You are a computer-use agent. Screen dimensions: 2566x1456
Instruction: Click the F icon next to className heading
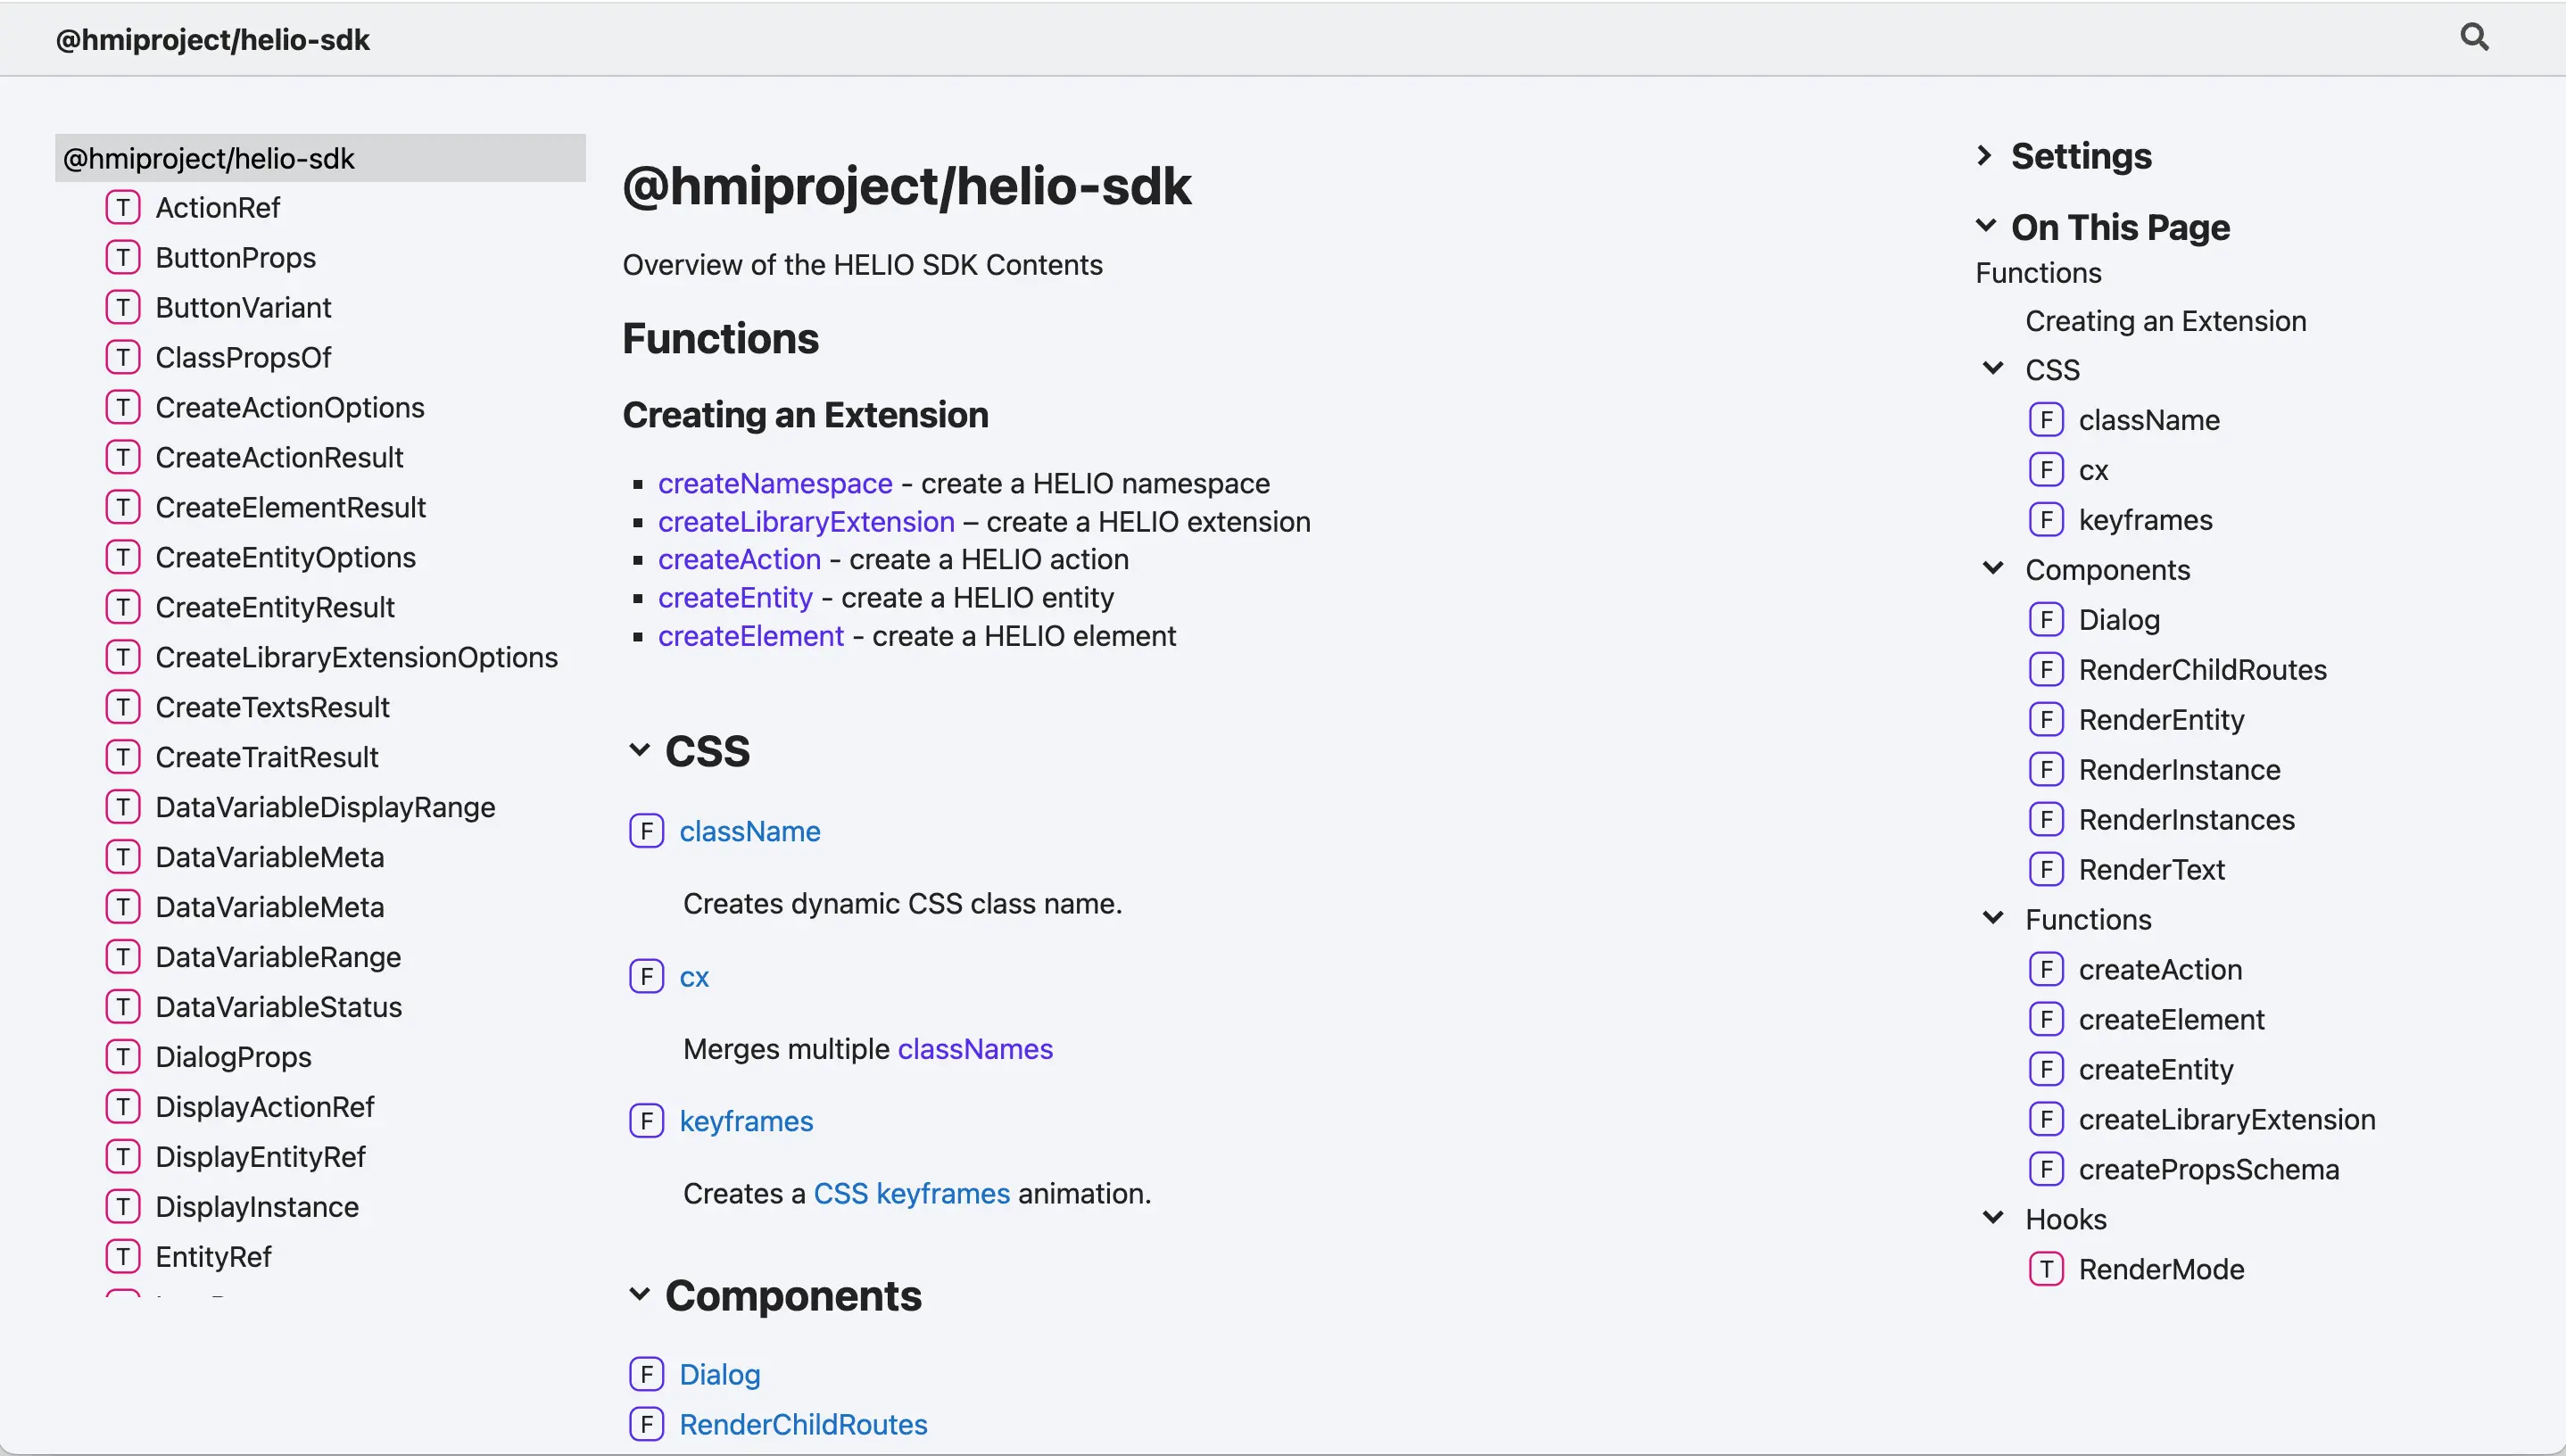coord(646,831)
